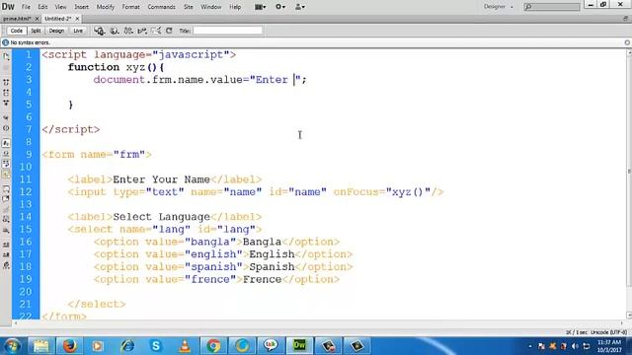Open the Window menu
The image size is (632, 355).
210,7
